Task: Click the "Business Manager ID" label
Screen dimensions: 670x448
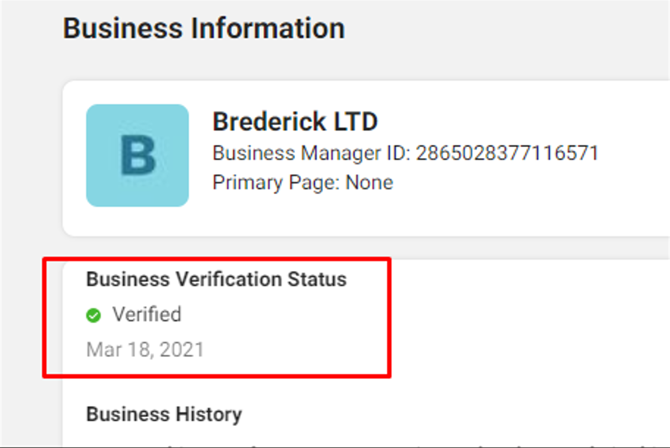Action: (x=311, y=153)
